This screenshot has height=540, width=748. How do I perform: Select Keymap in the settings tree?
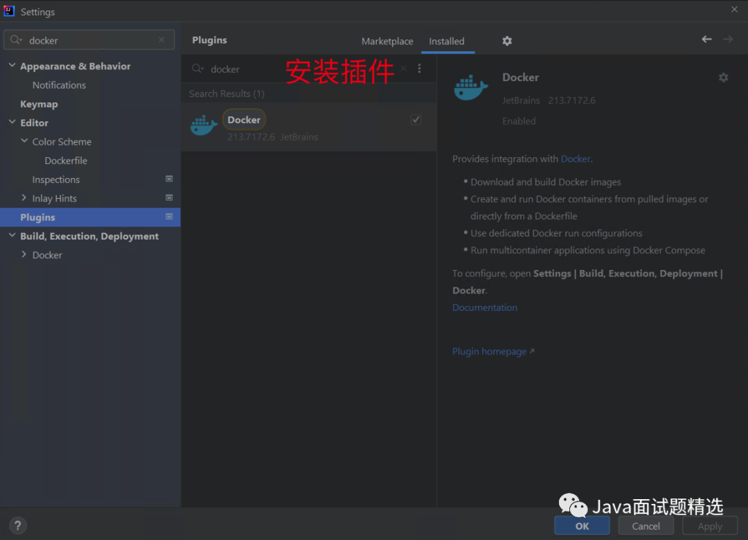pyautogui.click(x=39, y=104)
